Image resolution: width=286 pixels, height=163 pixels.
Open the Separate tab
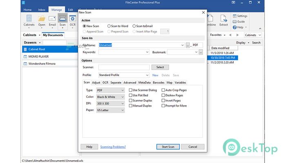[116, 83]
